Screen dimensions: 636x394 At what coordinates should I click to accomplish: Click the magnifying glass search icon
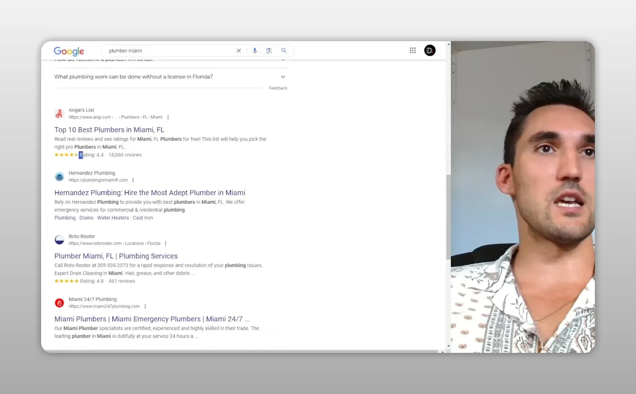click(x=284, y=51)
